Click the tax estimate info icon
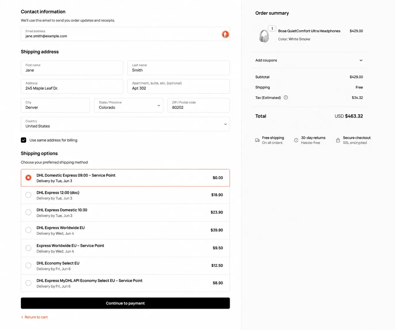Viewport: 395px width, 330px height. point(286,98)
